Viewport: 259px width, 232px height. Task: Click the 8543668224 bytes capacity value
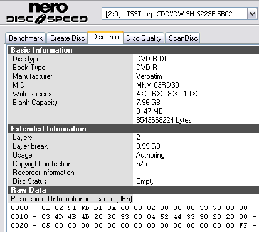(164, 120)
